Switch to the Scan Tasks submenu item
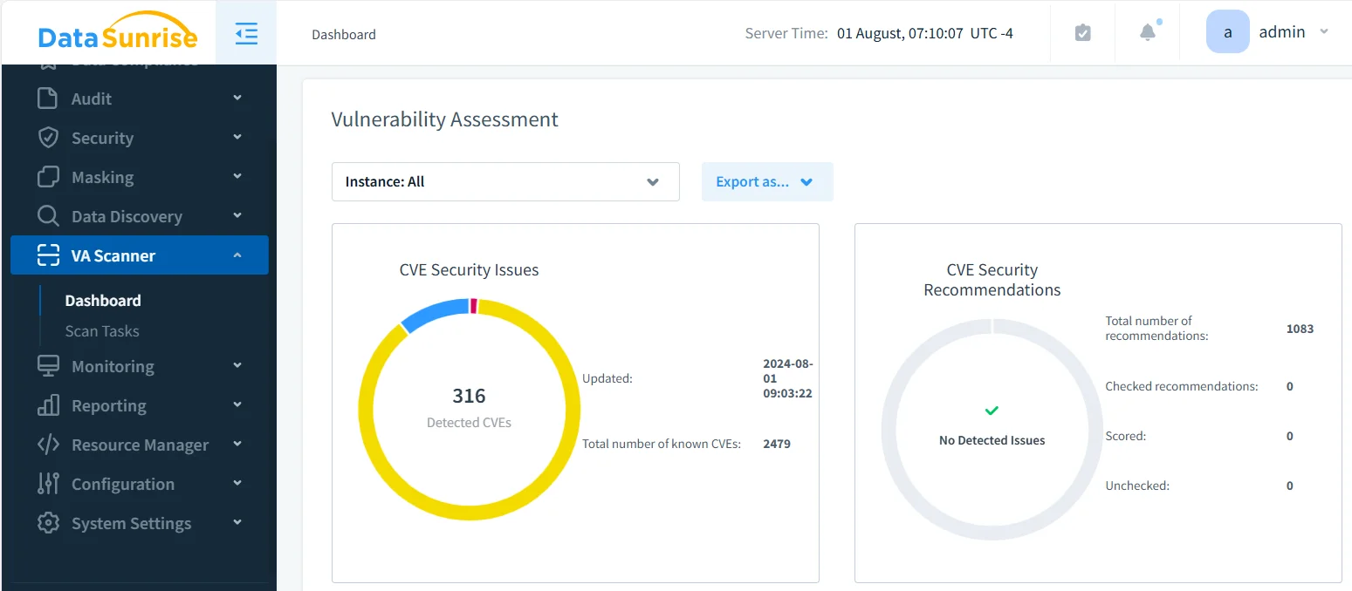Image resolution: width=1352 pixels, height=591 pixels. (102, 331)
